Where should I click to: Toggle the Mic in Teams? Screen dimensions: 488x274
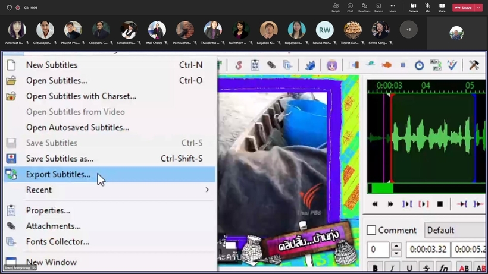click(428, 8)
